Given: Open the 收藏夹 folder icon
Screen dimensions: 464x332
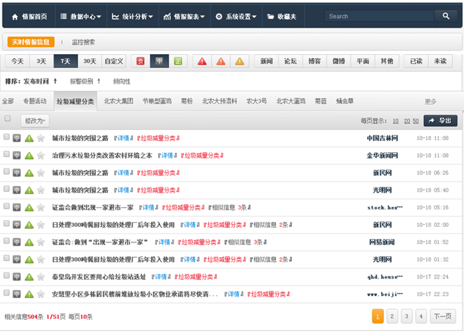Looking at the screenshot, I should click(x=271, y=17).
